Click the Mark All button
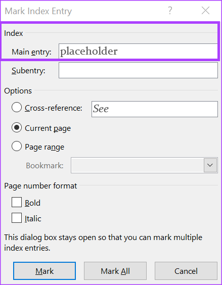This screenshot has width=222, height=285. (x=115, y=271)
